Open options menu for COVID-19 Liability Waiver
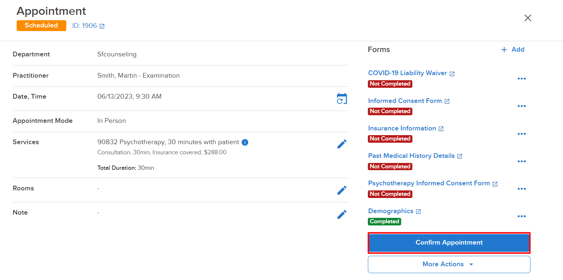 click(x=522, y=78)
